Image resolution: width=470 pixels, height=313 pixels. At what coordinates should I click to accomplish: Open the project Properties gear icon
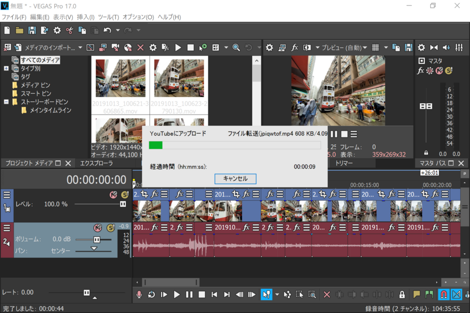[57, 31]
